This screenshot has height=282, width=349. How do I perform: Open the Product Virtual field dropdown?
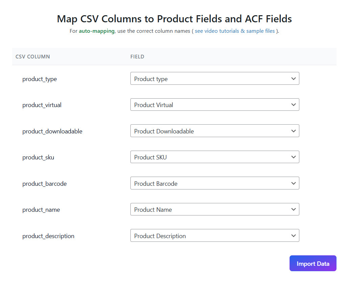(215, 105)
